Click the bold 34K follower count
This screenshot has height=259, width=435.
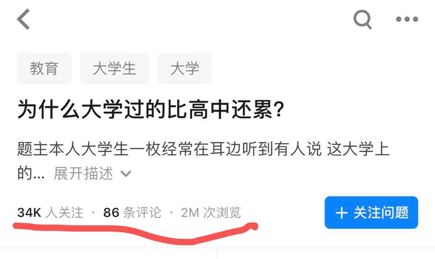coord(29,213)
